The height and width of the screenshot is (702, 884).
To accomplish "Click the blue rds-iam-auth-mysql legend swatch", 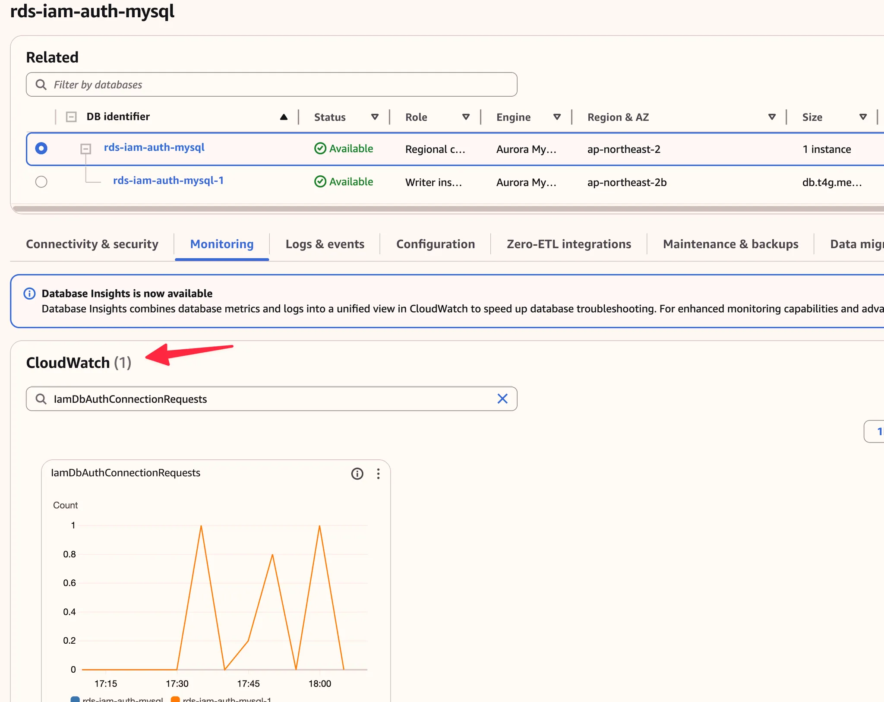I will coord(75,699).
